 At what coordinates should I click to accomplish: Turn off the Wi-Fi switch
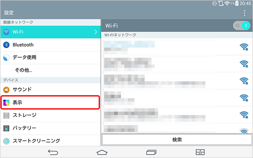pos(242,25)
